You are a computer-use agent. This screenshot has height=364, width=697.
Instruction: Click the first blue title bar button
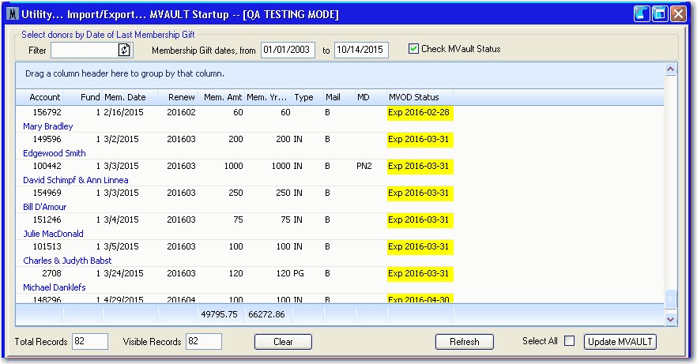coord(642,14)
